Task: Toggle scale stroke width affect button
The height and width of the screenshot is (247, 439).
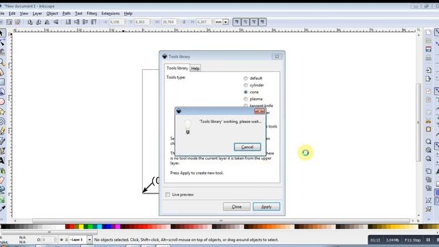Action: pyautogui.click(x=237, y=22)
